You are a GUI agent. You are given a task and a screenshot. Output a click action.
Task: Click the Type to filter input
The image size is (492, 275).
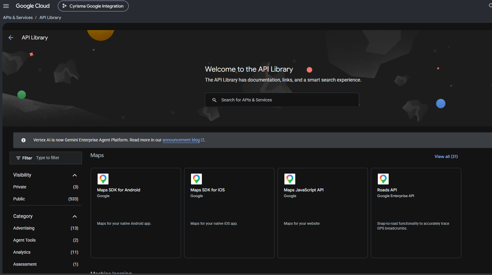(x=57, y=158)
